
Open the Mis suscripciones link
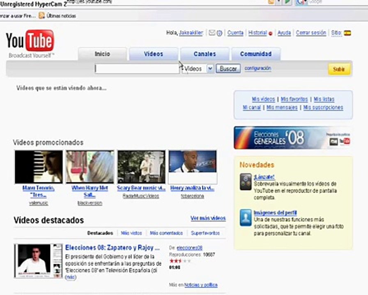coord(323,107)
